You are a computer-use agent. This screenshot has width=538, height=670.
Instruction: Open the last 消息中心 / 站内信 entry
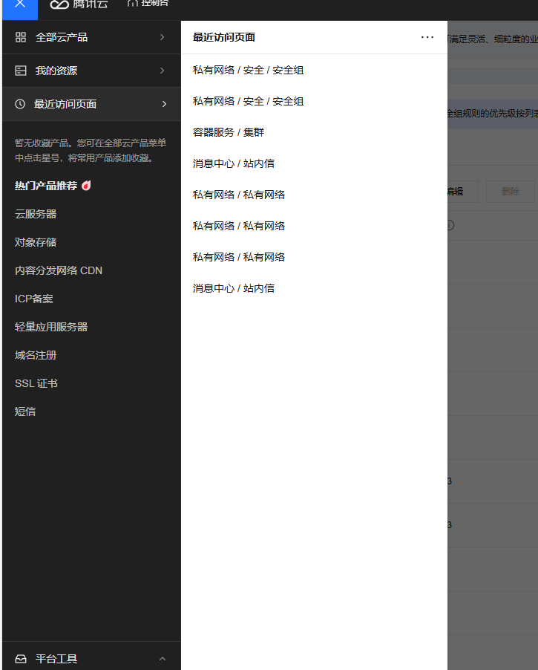(234, 288)
